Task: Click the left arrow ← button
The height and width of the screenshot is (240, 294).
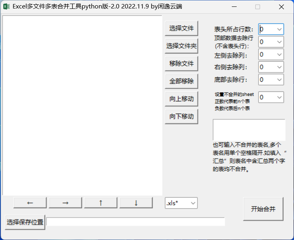Action: pos(30,203)
